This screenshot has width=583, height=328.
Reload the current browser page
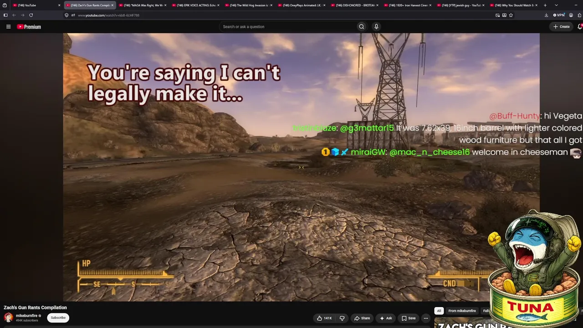coord(31,15)
